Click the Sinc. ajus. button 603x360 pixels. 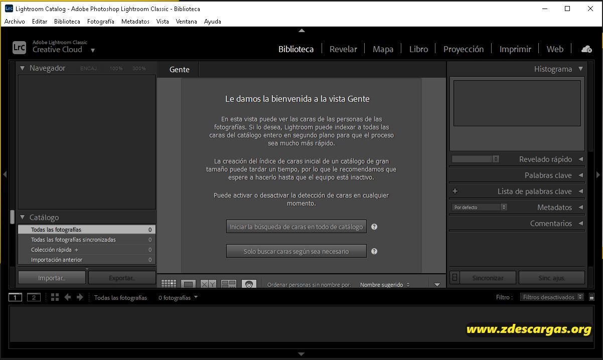(x=552, y=278)
